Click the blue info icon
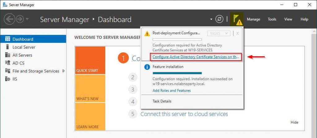The image size is (317, 138). point(147,67)
